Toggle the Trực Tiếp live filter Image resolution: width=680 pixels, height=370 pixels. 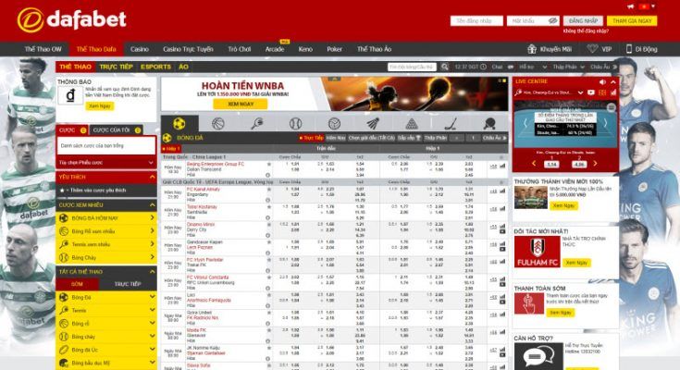click(x=311, y=138)
